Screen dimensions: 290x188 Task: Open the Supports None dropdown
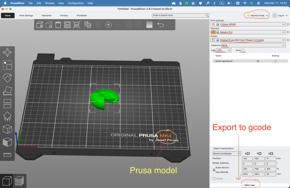tap(253, 45)
